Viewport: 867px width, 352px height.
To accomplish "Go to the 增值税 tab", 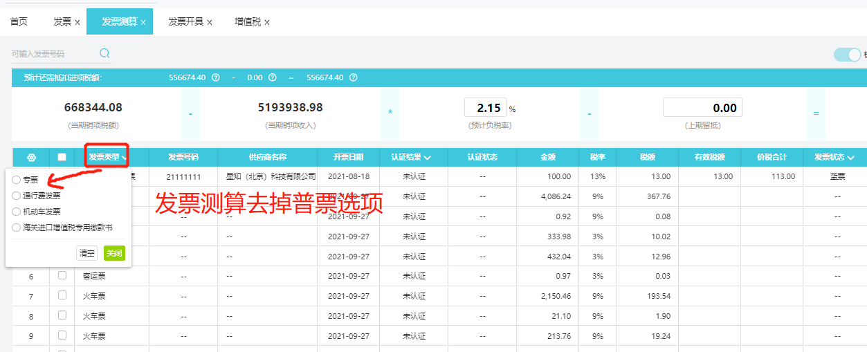I will (248, 21).
